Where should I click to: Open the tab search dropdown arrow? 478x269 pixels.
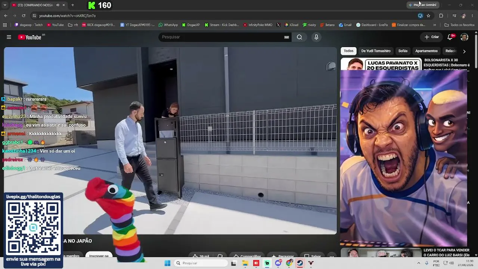[x=5, y=5]
